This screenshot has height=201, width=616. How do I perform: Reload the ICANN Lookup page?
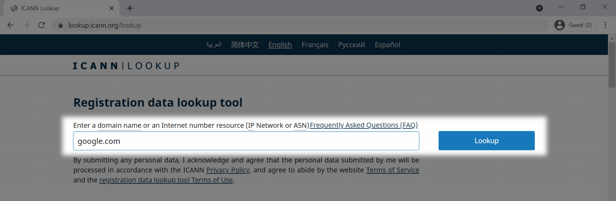(41, 25)
